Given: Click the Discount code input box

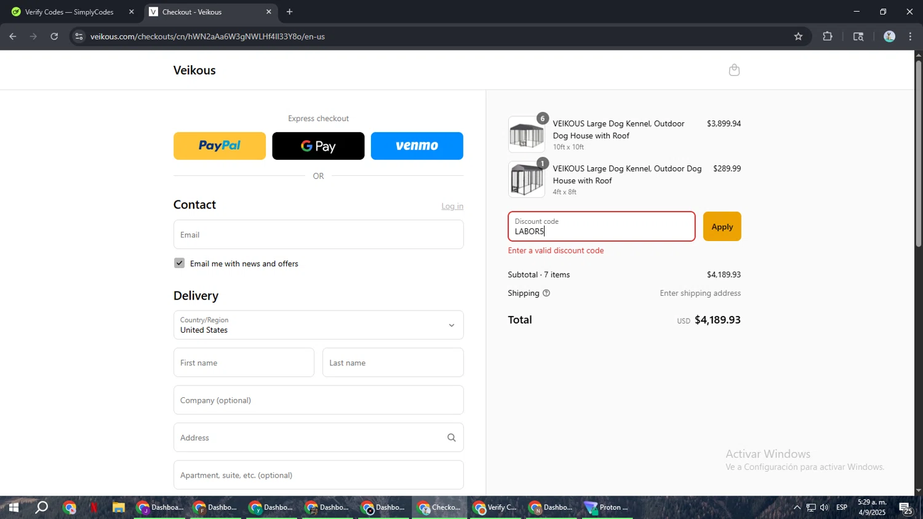Looking at the screenshot, I should (x=601, y=226).
